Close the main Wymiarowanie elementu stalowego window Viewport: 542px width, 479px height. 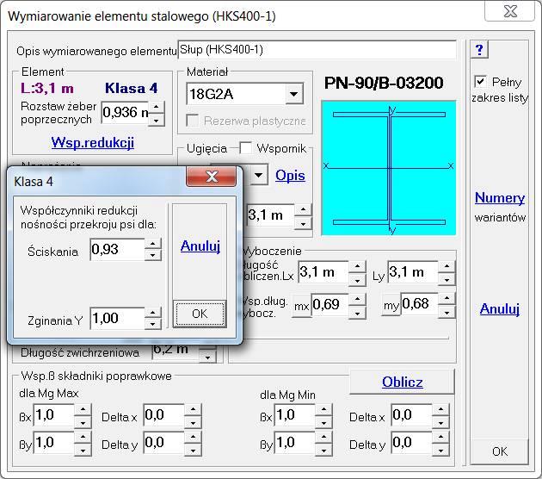pos(510,11)
